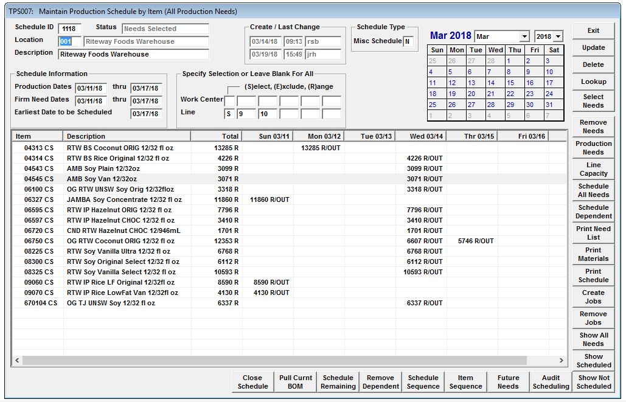626x402 pixels.
Task: Click the Audit Scheduling button
Action: click(551, 382)
